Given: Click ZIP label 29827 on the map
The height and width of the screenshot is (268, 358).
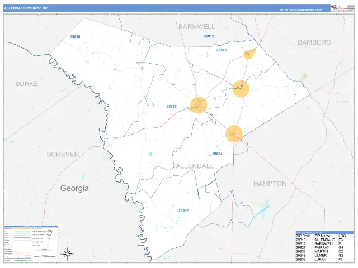Looking at the screenshot, I should (217, 154).
